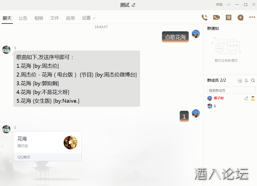Click line 3.花海 [by:郭狗剩]
The image size is (257, 186).
(37, 83)
